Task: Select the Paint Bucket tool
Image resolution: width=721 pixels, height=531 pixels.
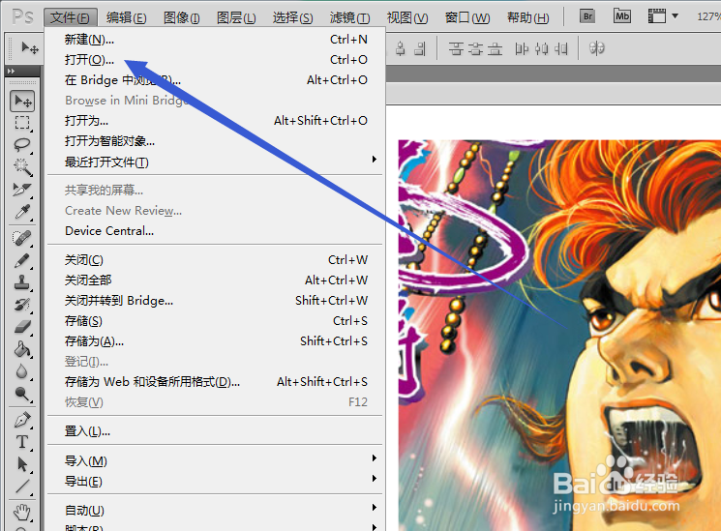Action: [x=22, y=349]
